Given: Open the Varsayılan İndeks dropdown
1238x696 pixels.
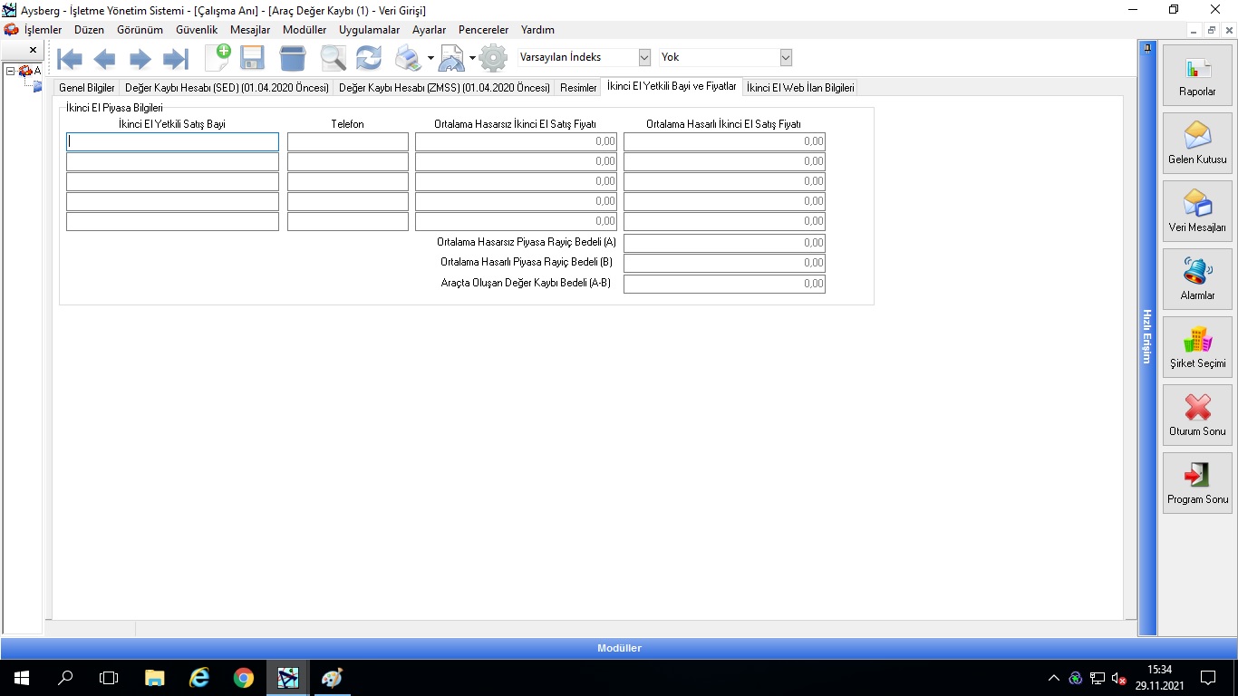Looking at the screenshot, I should pyautogui.click(x=644, y=57).
